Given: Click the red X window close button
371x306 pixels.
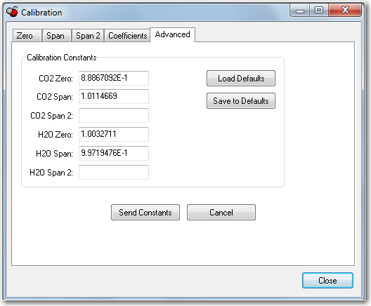Looking at the screenshot, I should 345,10.
